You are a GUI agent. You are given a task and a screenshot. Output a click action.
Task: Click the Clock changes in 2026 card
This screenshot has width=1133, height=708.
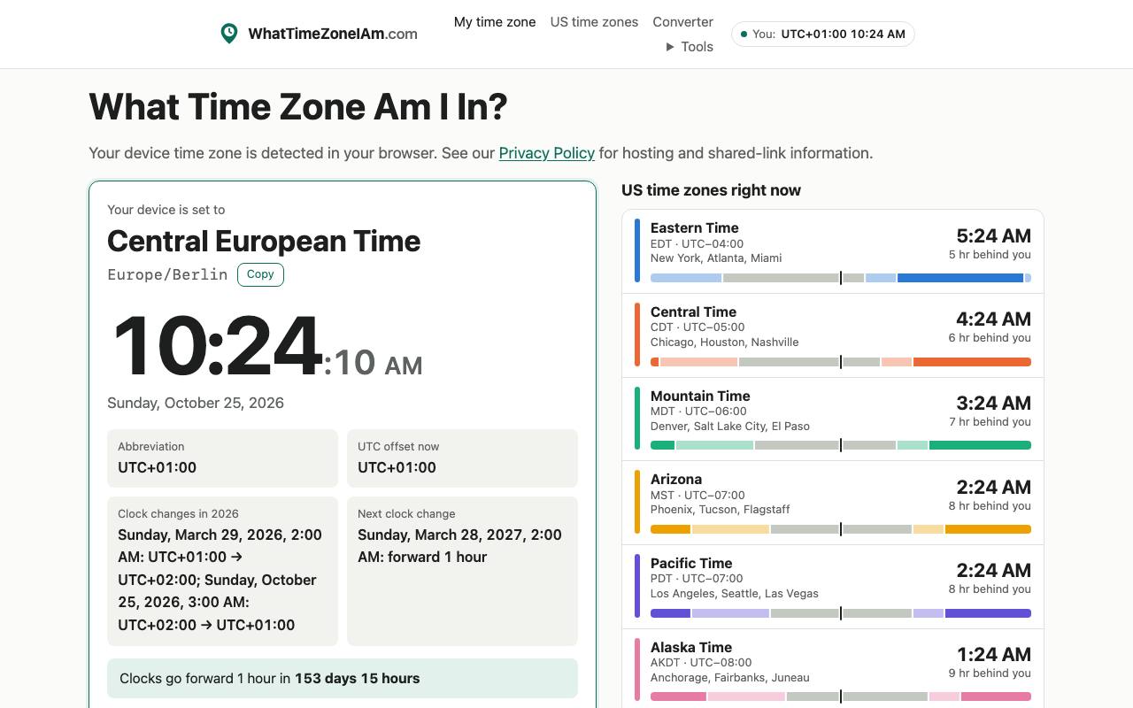pos(222,571)
